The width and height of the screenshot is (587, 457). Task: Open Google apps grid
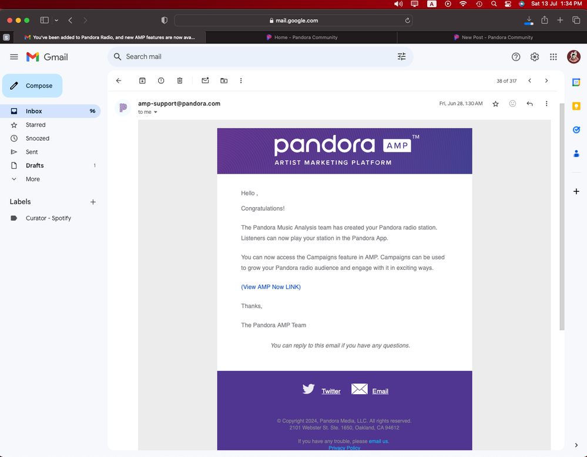(x=553, y=57)
